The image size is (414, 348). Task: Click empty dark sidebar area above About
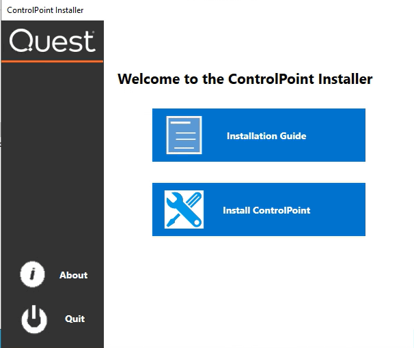(52, 171)
